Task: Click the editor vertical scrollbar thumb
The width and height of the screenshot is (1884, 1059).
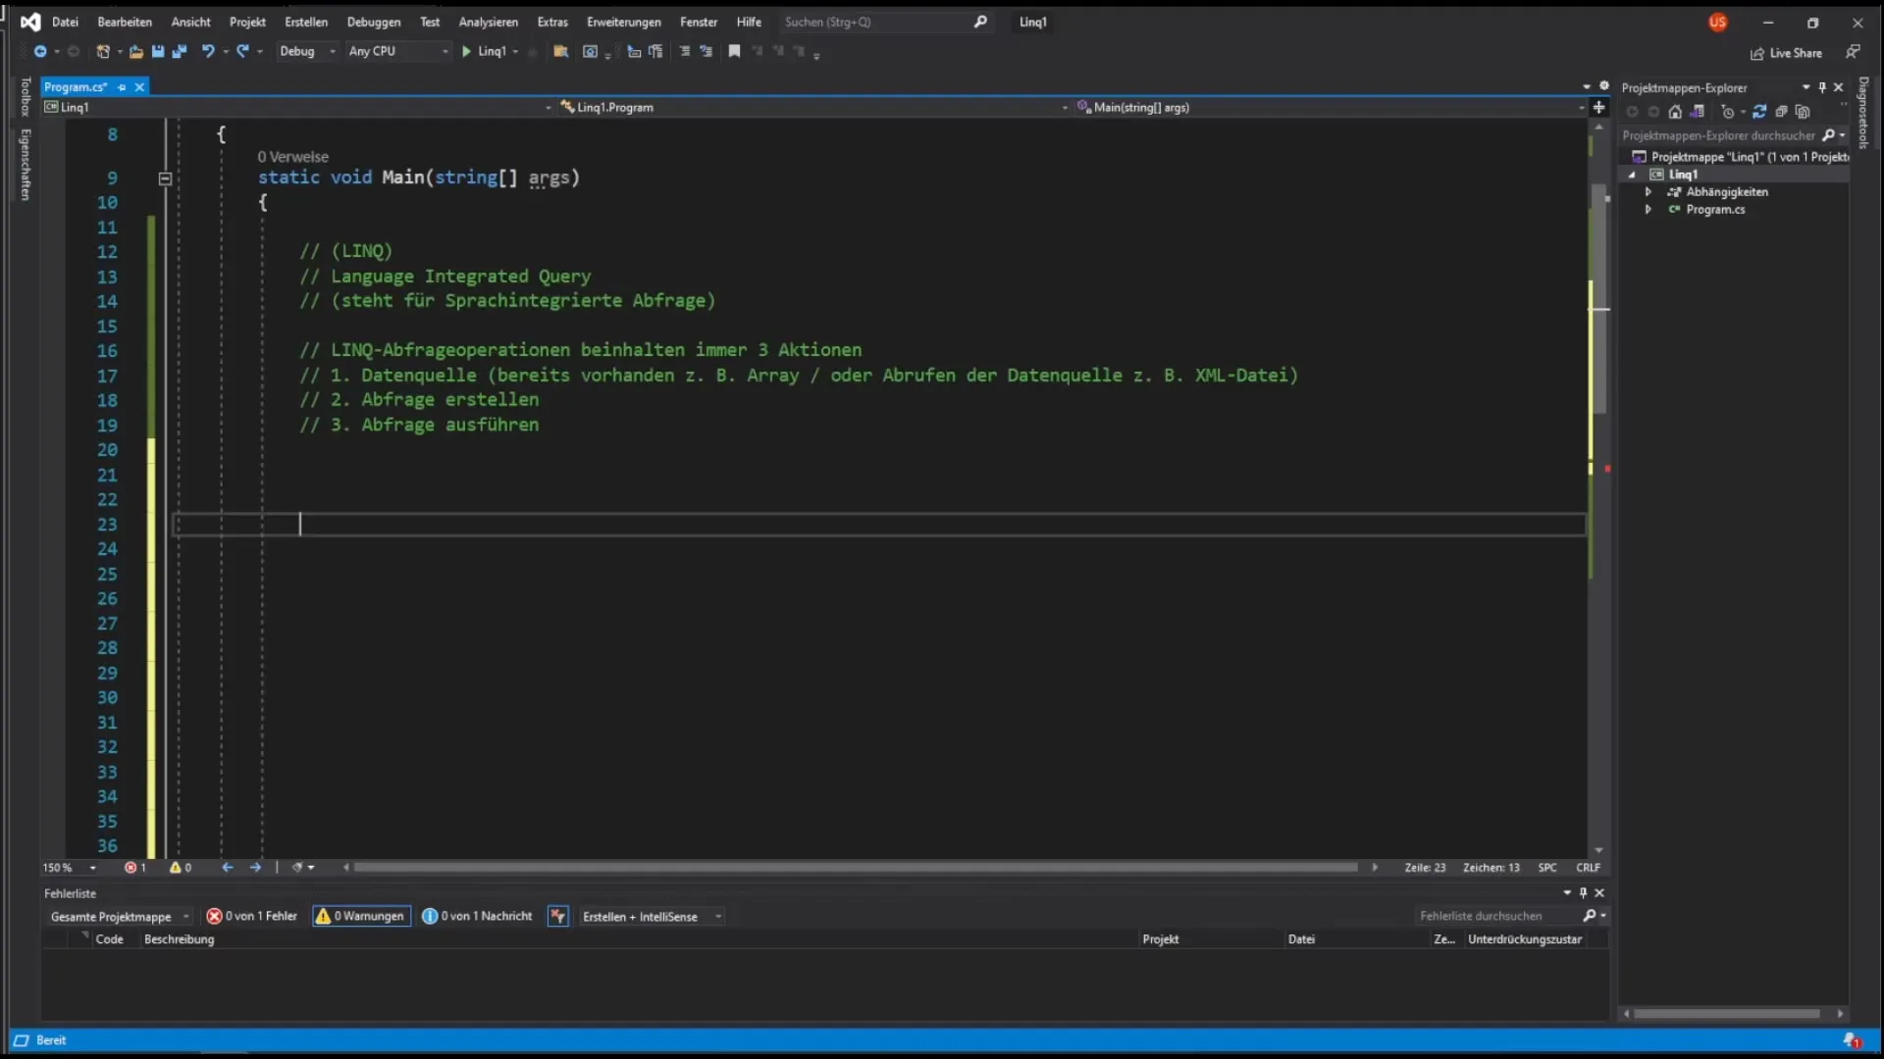Action: click(x=1599, y=299)
